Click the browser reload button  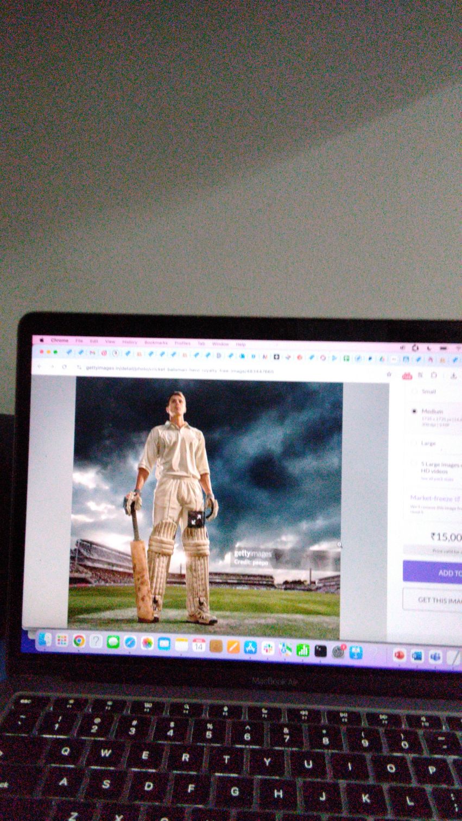point(65,367)
